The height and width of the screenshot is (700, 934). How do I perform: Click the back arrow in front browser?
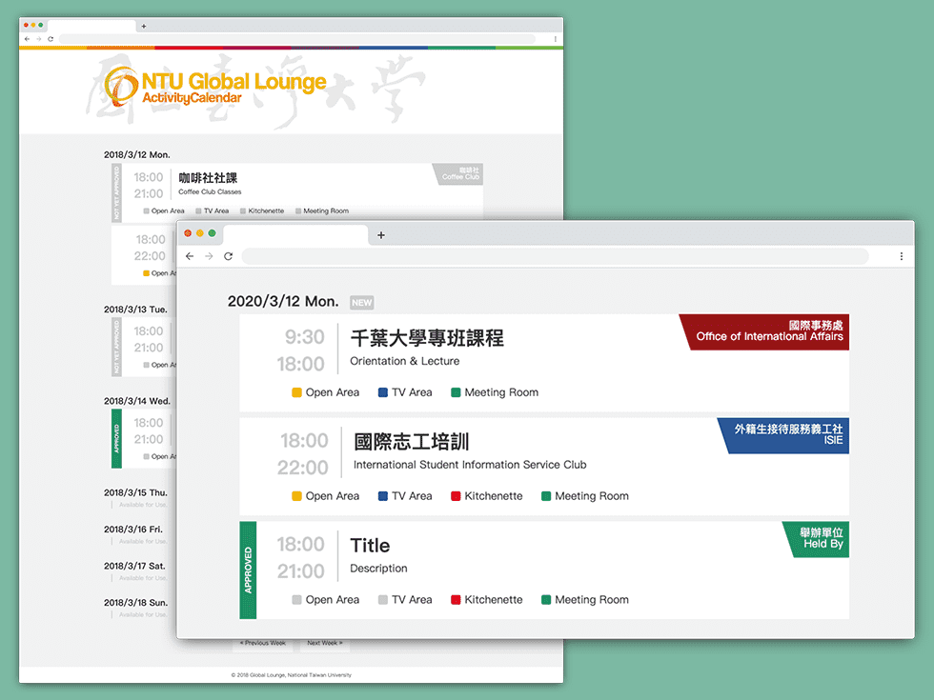(190, 256)
